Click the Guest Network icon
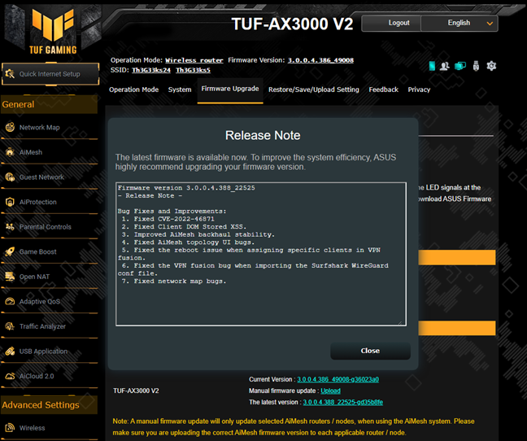Image resolution: width=527 pixels, height=441 pixels. point(10,177)
